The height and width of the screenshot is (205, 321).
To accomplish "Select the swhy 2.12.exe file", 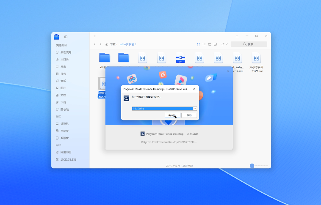I will [x=238, y=62].
